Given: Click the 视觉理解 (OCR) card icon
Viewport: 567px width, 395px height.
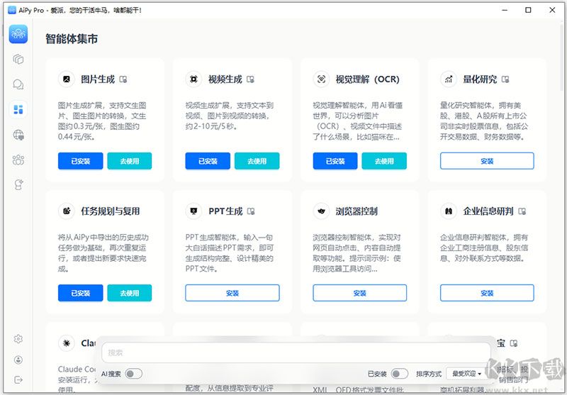Looking at the screenshot, I should 321,79.
